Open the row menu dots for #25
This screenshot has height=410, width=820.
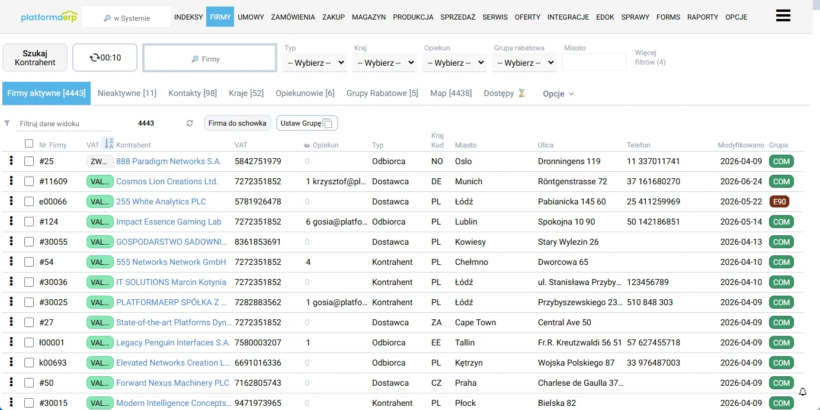point(11,161)
